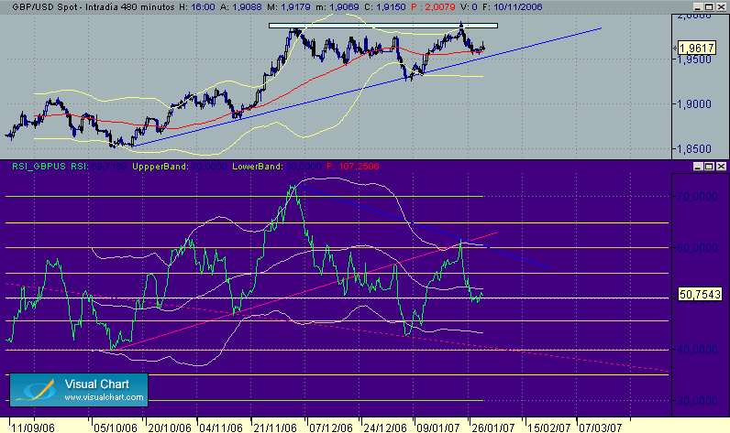This screenshot has height=433, width=730.
Task: Close the GBP/USD price chart pane
Action: pos(721,7)
